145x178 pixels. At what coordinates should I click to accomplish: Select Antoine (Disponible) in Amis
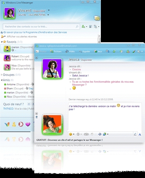click(19, 84)
